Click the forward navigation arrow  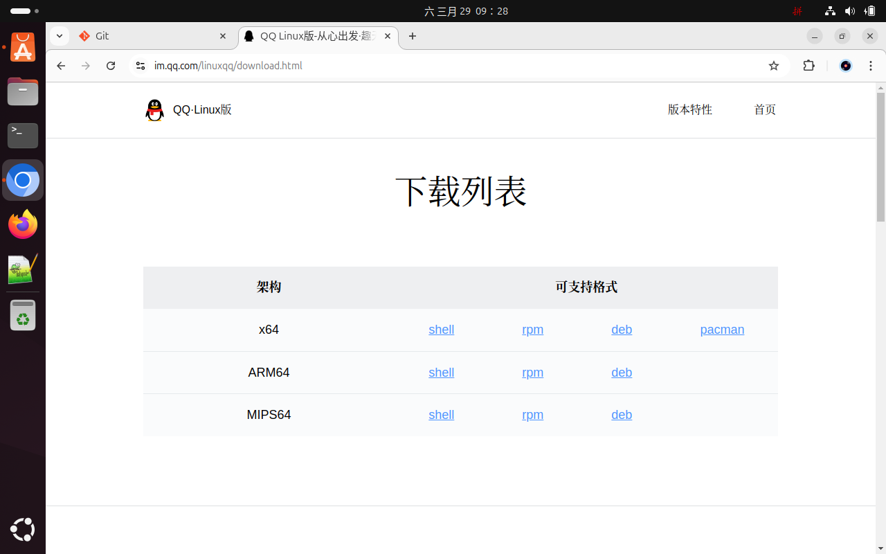86,66
